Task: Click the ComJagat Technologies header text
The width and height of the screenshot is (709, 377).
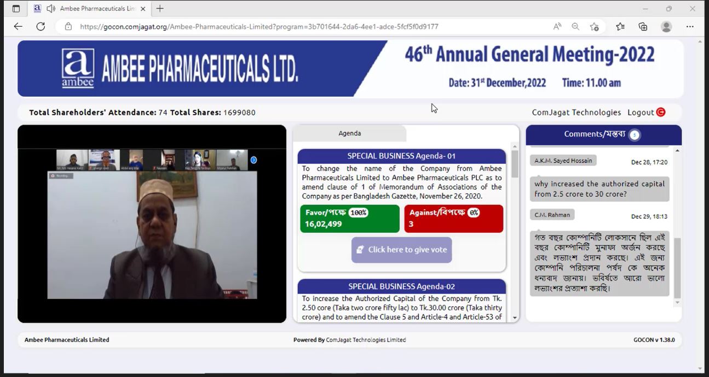Action: point(577,113)
